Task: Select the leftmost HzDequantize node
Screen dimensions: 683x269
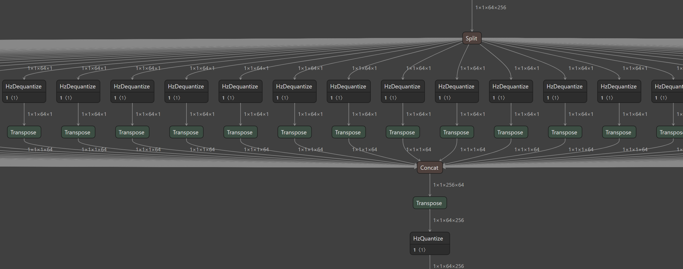Action: coord(24,86)
